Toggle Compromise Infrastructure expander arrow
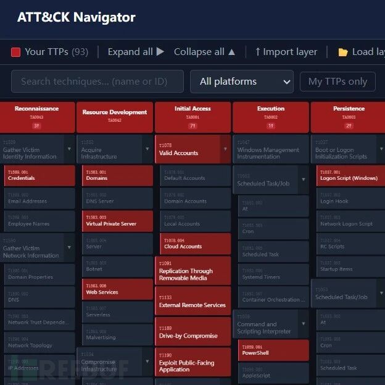The width and height of the screenshot is (385, 385). 147,362
